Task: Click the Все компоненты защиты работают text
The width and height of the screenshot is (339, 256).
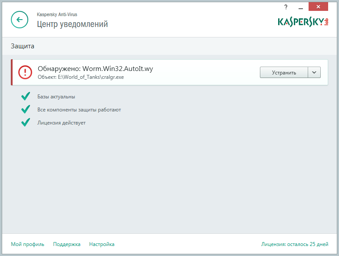Action: pyautogui.click(x=79, y=110)
